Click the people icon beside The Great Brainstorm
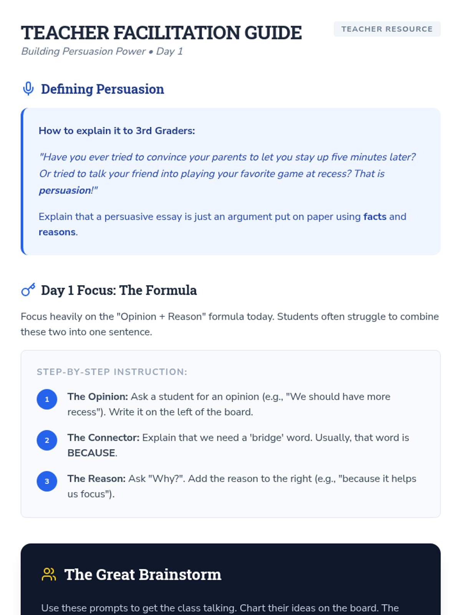The width and height of the screenshot is (461, 615). [x=49, y=574]
